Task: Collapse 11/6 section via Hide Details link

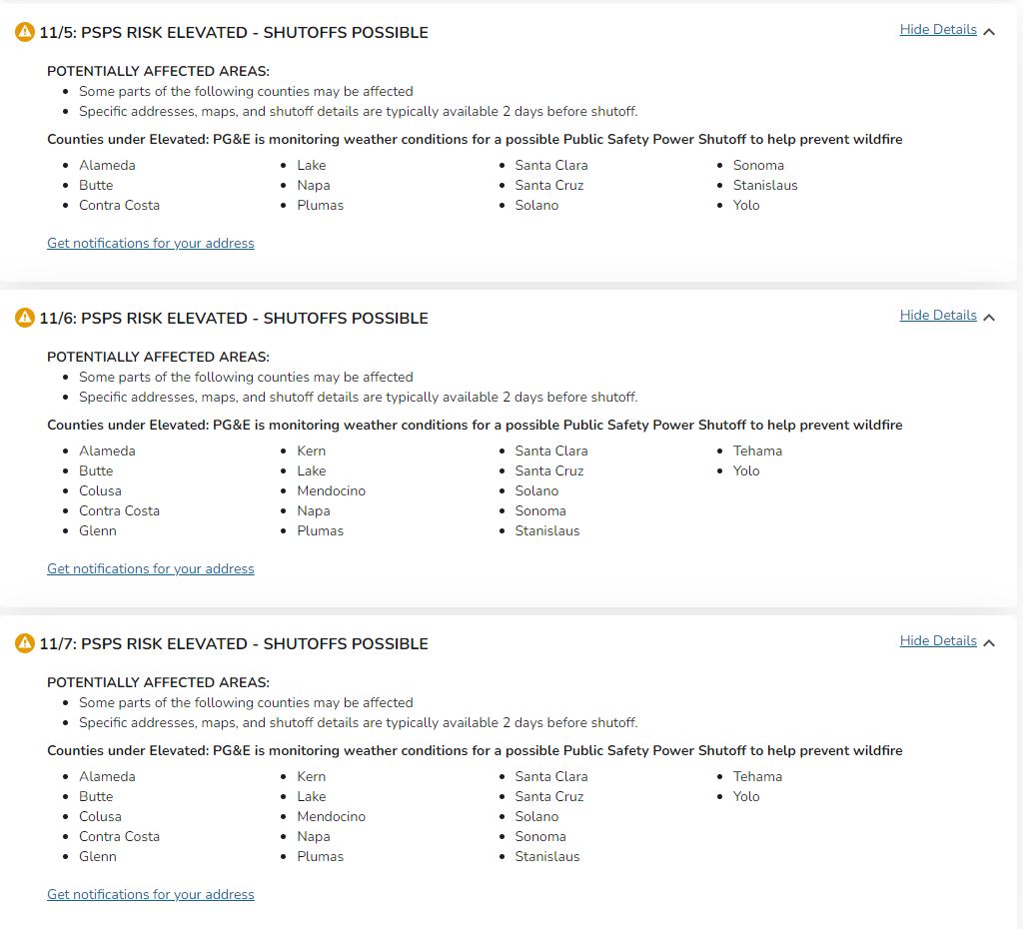Action: coord(937,315)
